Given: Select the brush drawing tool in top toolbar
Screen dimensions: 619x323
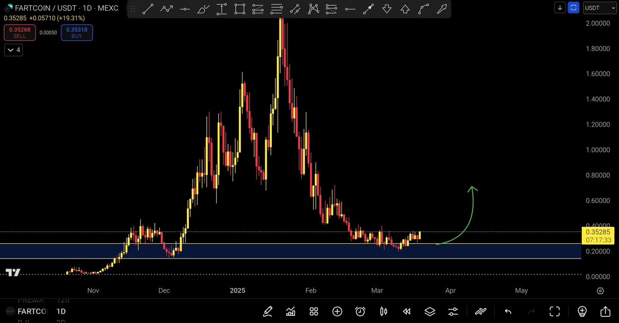Looking at the screenshot, I should (204, 9).
